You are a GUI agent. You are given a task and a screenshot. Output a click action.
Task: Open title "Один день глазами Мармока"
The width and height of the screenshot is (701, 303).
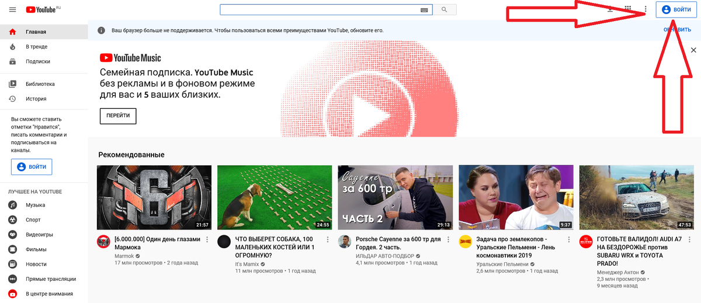pos(157,243)
